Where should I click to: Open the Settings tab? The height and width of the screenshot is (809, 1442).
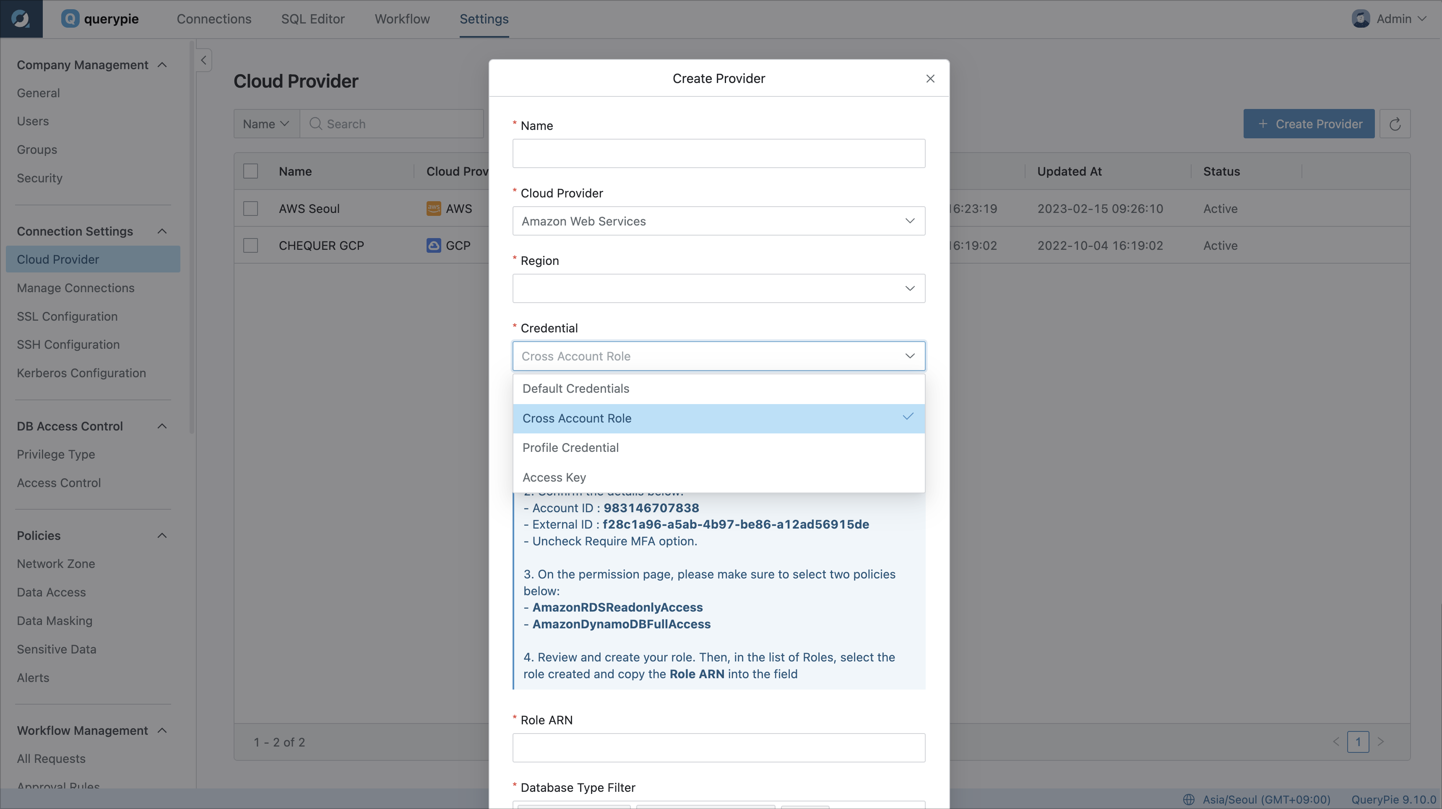pyautogui.click(x=484, y=19)
